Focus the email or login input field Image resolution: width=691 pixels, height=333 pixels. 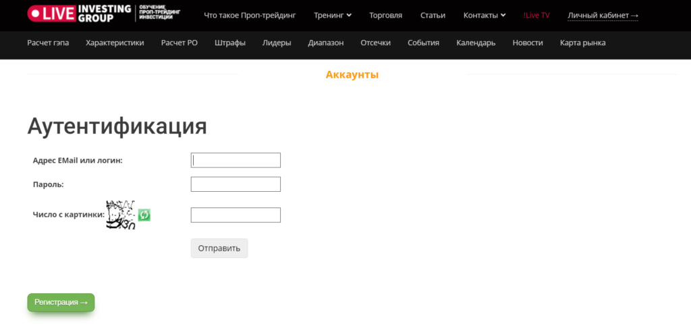(x=236, y=160)
